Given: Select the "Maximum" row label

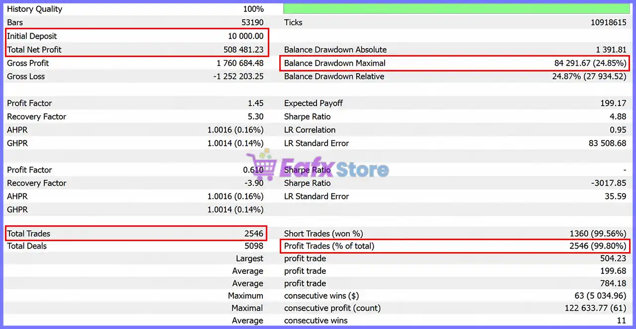Looking at the screenshot, I should click(x=245, y=296).
